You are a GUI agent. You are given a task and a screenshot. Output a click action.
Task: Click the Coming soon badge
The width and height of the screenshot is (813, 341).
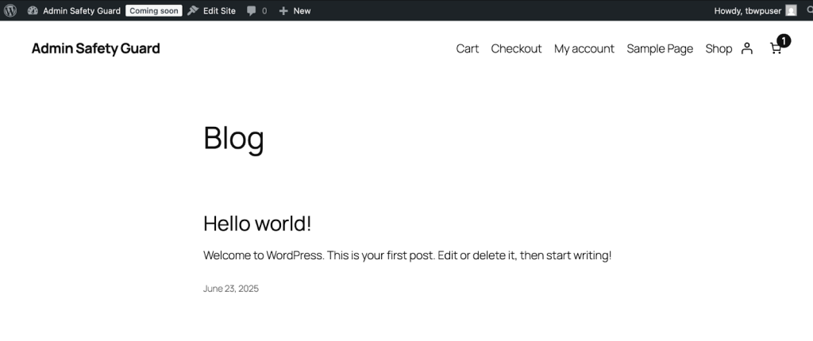coord(153,10)
